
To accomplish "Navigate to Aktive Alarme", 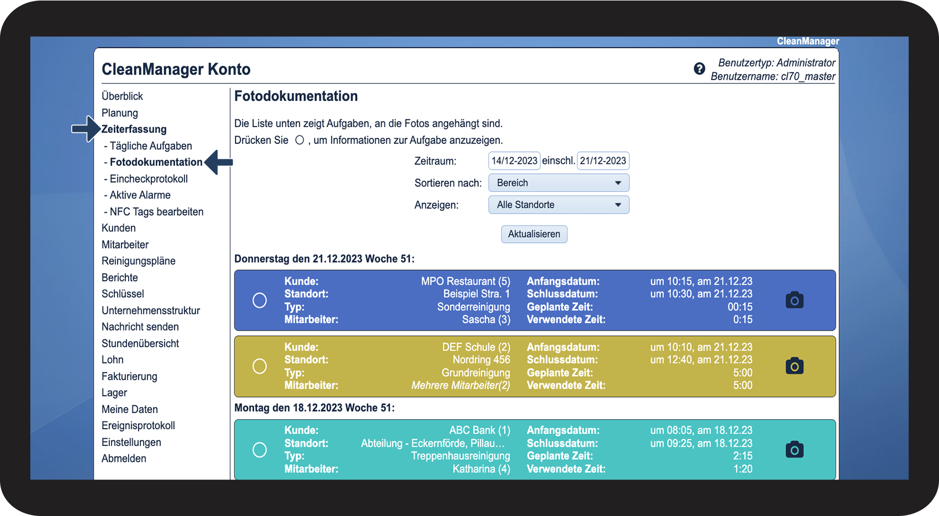I will [x=140, y=195].
